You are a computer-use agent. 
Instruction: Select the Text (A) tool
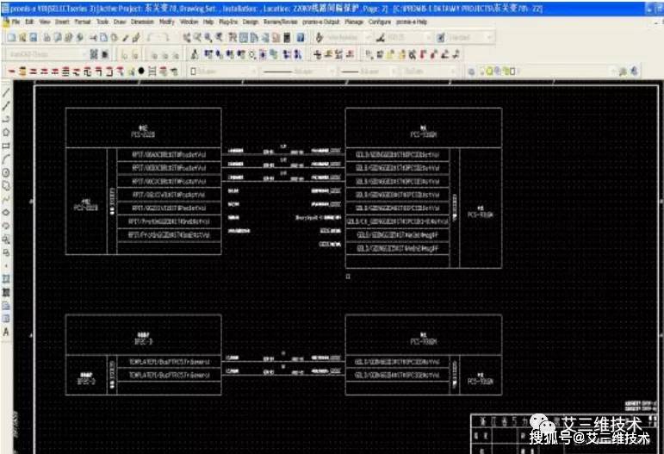(6, 332)
